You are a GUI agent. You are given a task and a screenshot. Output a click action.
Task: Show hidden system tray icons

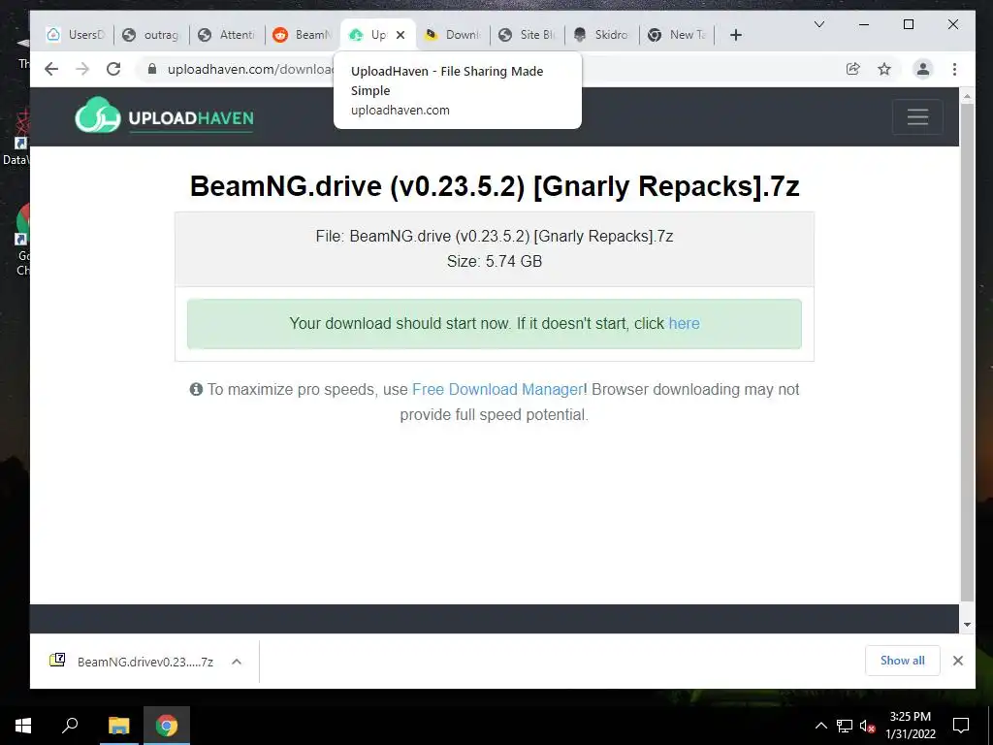[x=820, y=726]
